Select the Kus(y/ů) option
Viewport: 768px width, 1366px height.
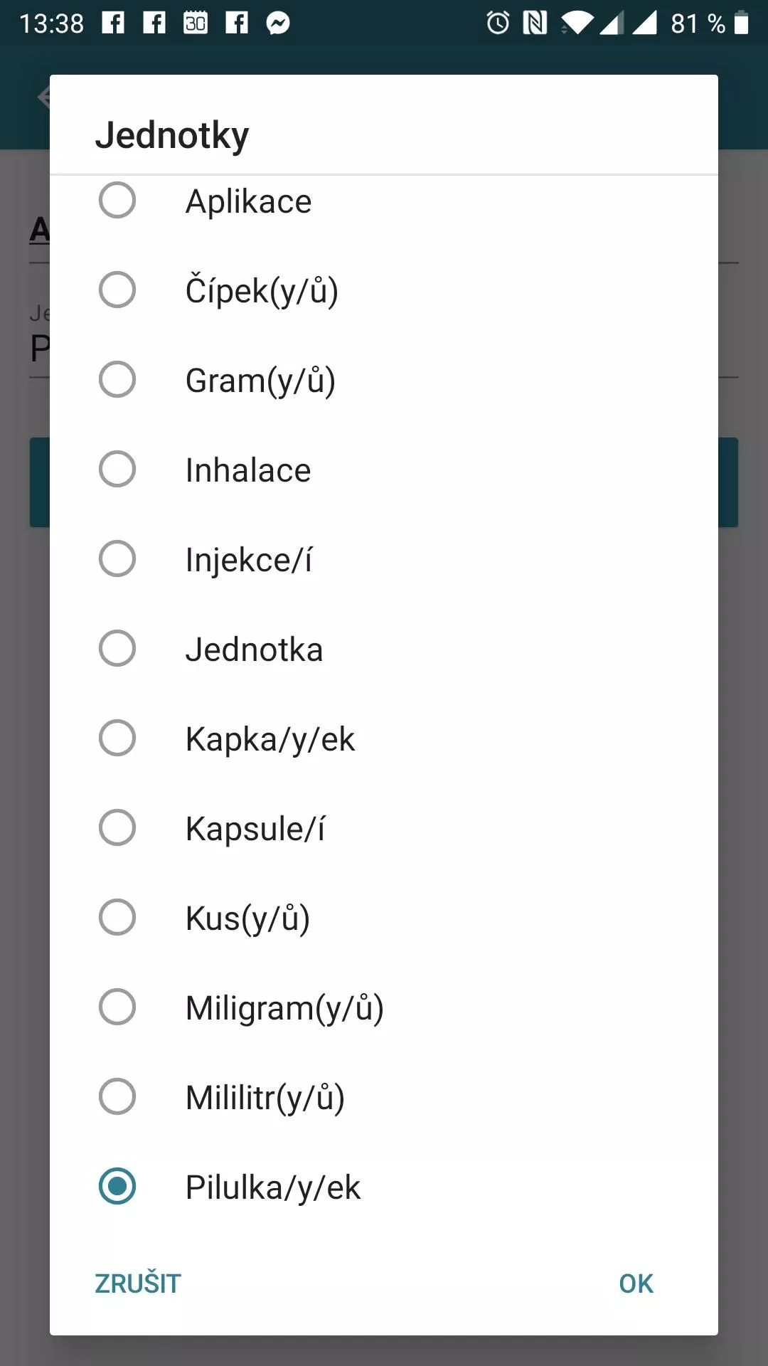click(117, 918)
